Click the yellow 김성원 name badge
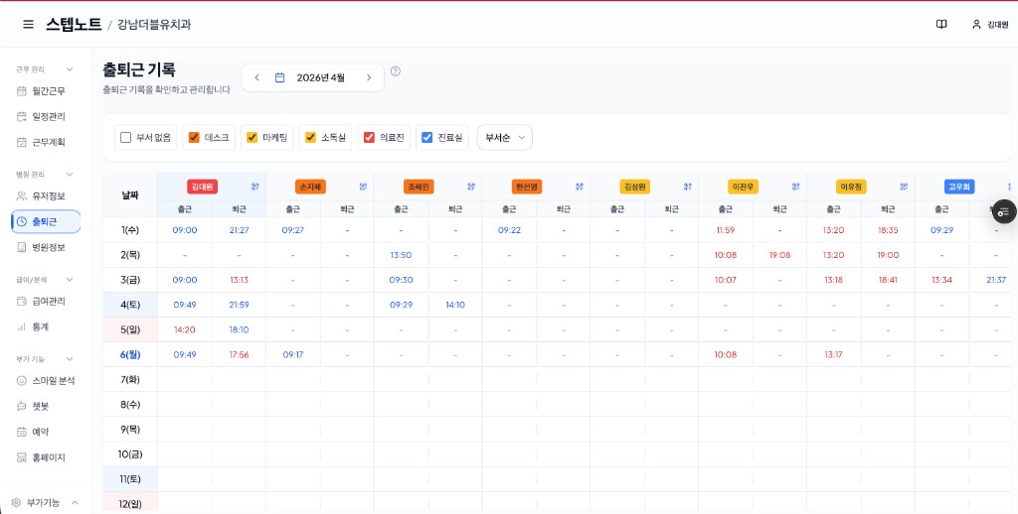 click(x=635, y=187)
